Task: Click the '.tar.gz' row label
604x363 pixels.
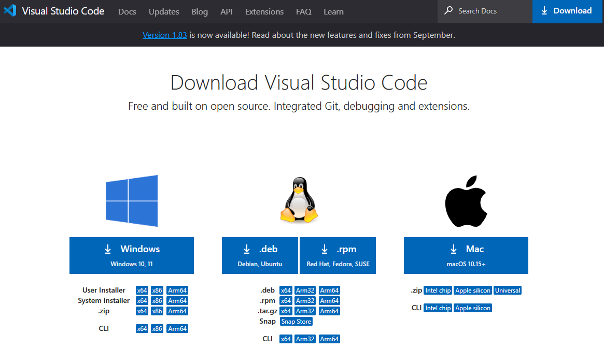Action: pyautogui.click(x=268, y=311)
